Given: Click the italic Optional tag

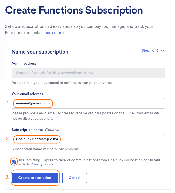Looking at the screenshot, I should coord(52,130).
